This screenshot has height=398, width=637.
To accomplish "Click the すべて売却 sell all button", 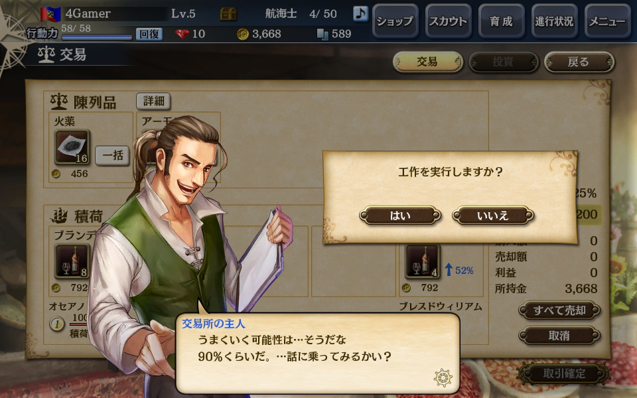I will click(559, 310).
